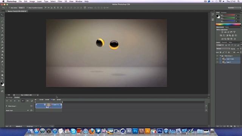The image size is (242, 136).
Task: Select the Move tool in the toolbox
Action: (2, 15)
